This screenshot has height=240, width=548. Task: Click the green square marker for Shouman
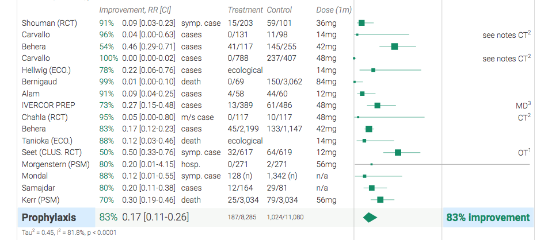point(361,23)
